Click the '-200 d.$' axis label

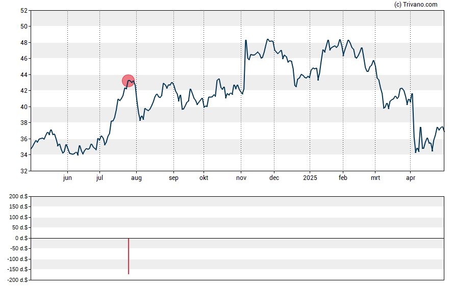click(x=17, y=280)
